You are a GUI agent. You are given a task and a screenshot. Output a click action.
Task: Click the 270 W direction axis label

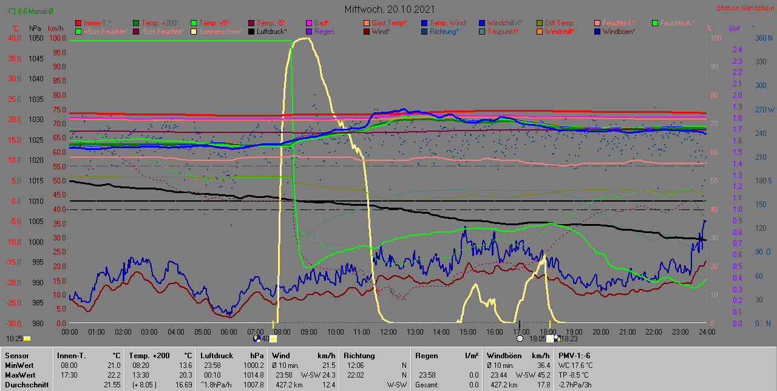point(764,110)
